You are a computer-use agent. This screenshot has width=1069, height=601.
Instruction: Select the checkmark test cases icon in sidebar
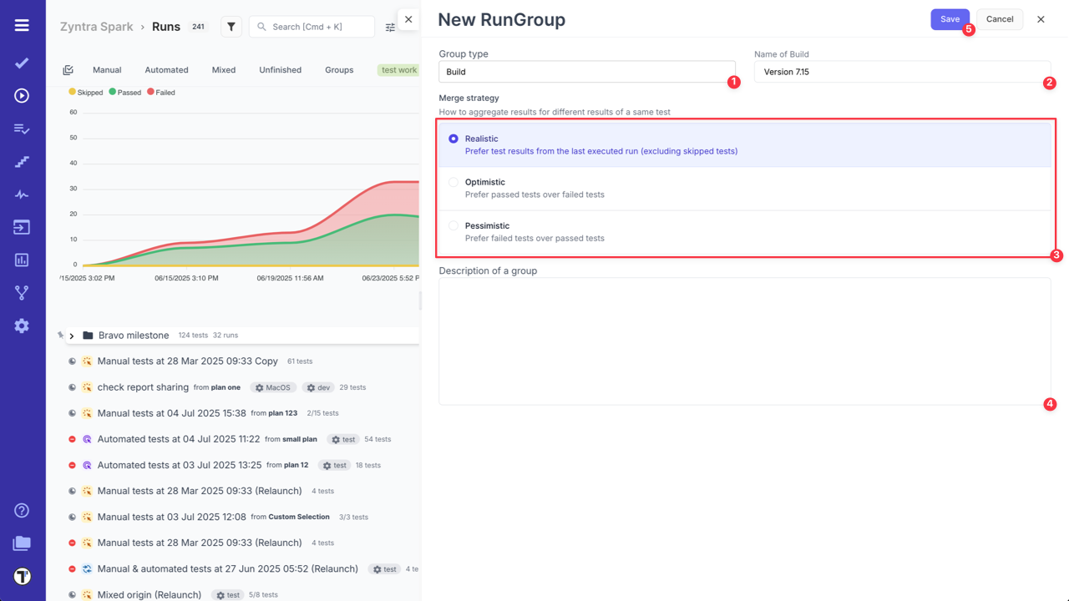pos(21,62)
